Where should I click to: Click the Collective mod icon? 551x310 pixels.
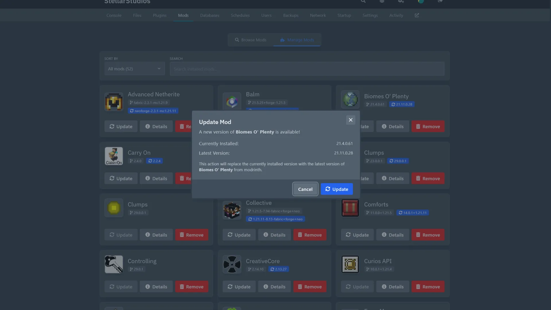pyautogui.click(x=232, y=210)
